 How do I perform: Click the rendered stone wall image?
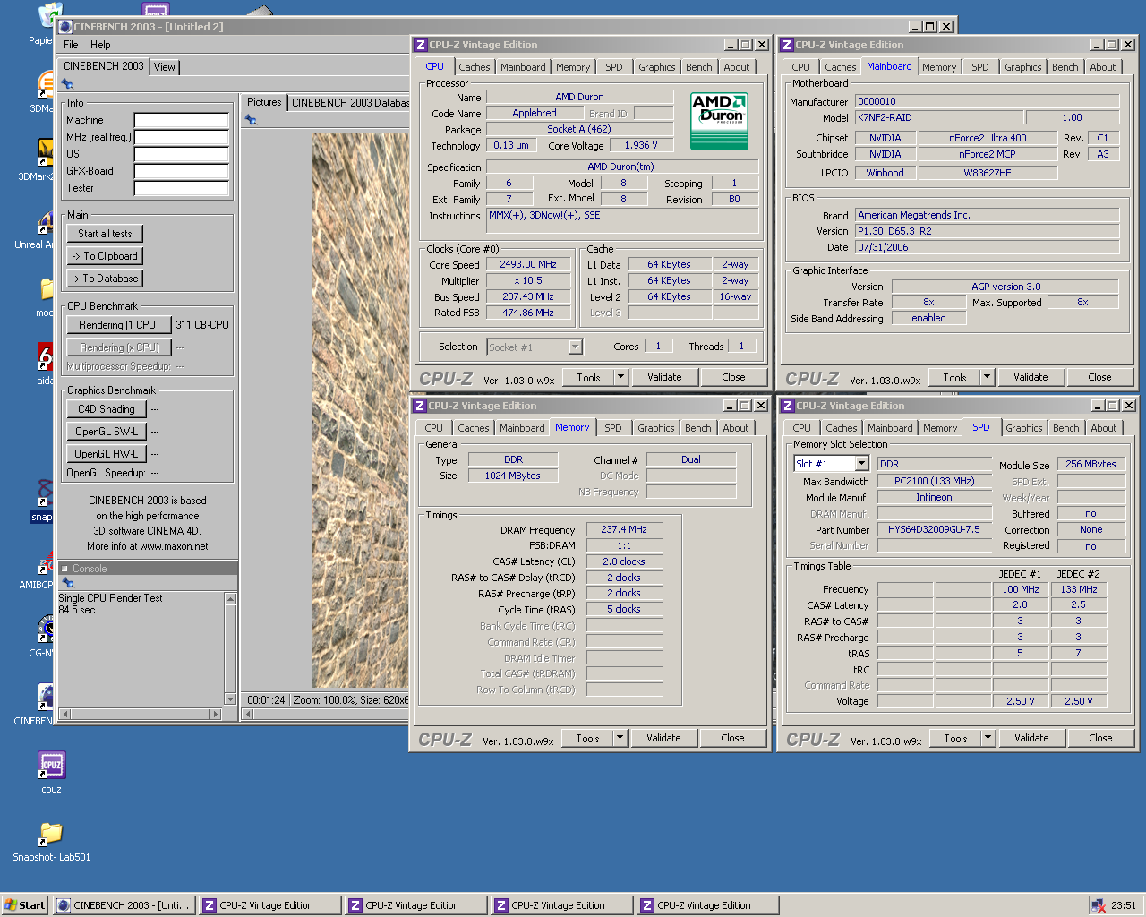click(x=360, y=410)
